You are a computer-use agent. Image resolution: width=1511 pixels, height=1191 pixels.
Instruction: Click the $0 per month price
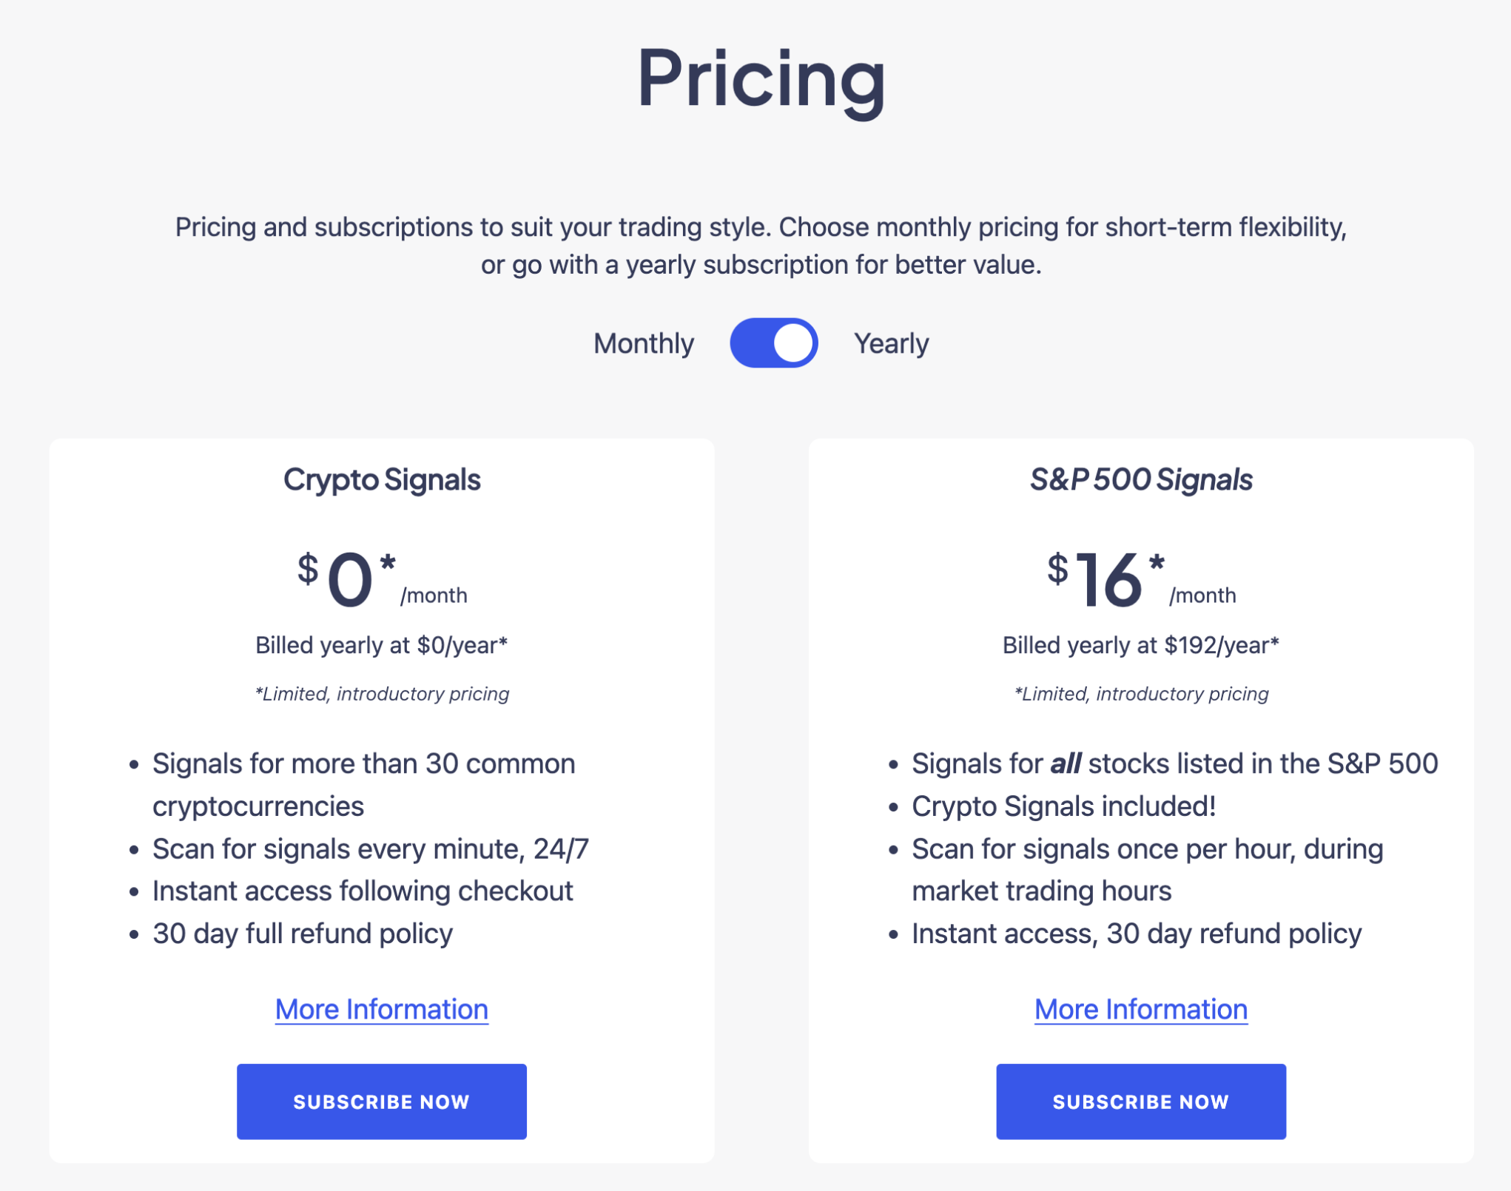[382, 580]
